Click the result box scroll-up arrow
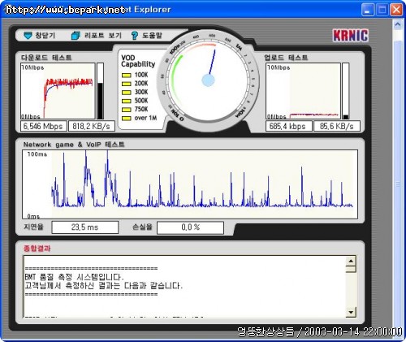Viewport: 406px width, 342px height. (x=351, y=262)
